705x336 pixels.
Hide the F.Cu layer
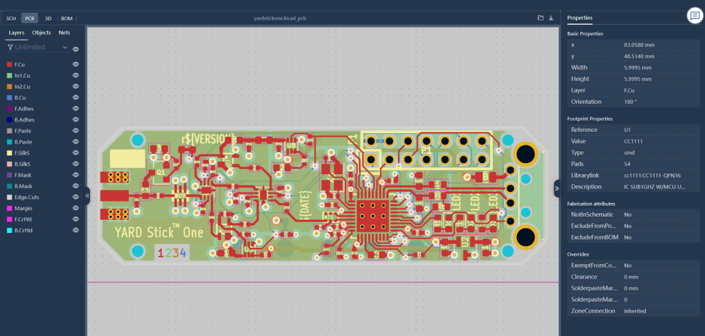pyautogui.click(x=76, y=64)
